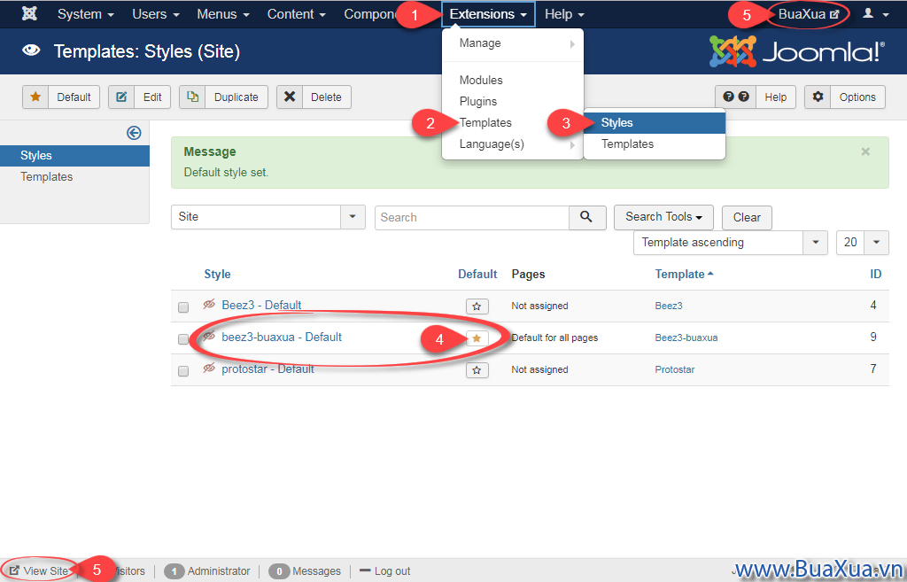
Task: Click into the Search input field
Action: point(472,218)
